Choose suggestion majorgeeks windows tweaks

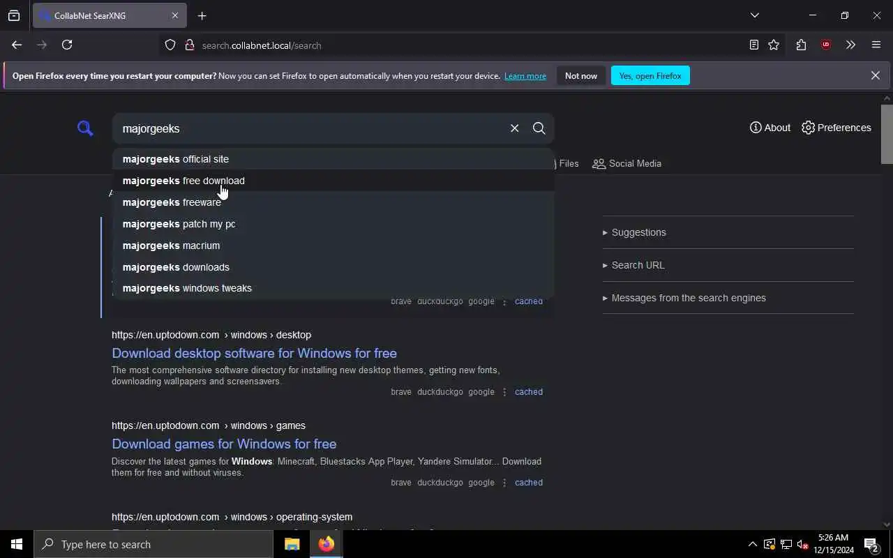click(x=333, y=288)
